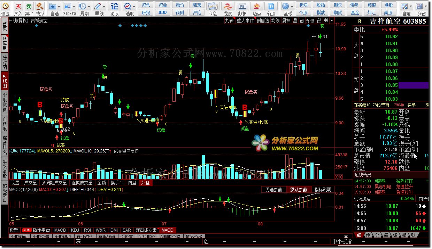Expand the 选股 dropdown arrow
Screen dimensions: 432x249
134,6
